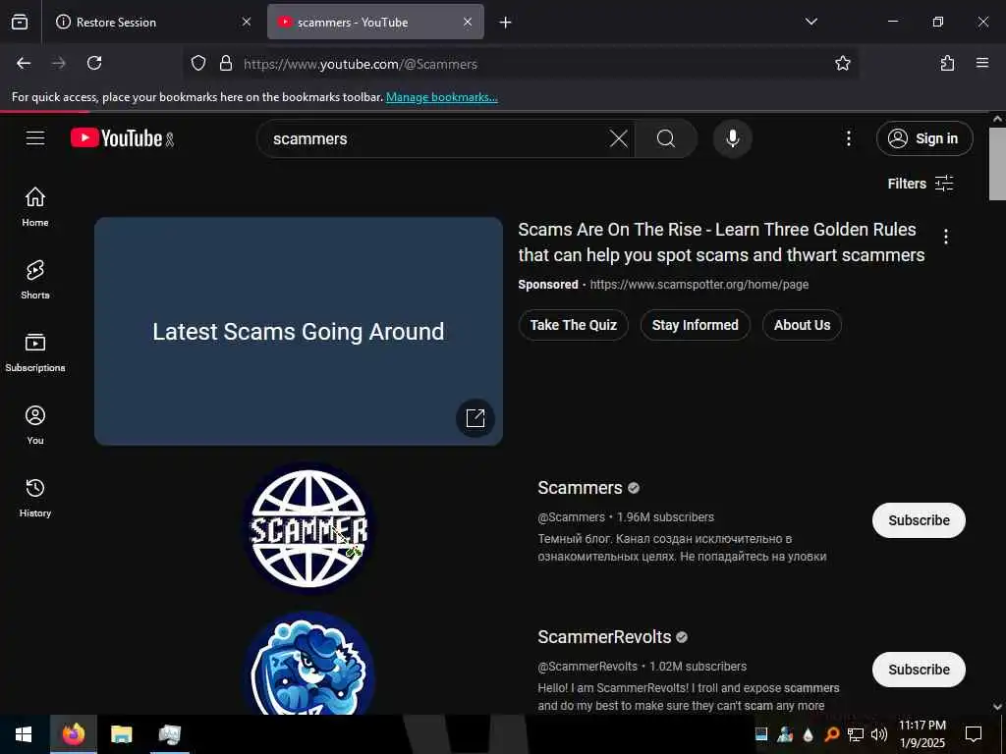The width and height of the screenshot is (1006, 754).
Task: Open the sponsored ad's three-dot options
Action: pos(946,237)
